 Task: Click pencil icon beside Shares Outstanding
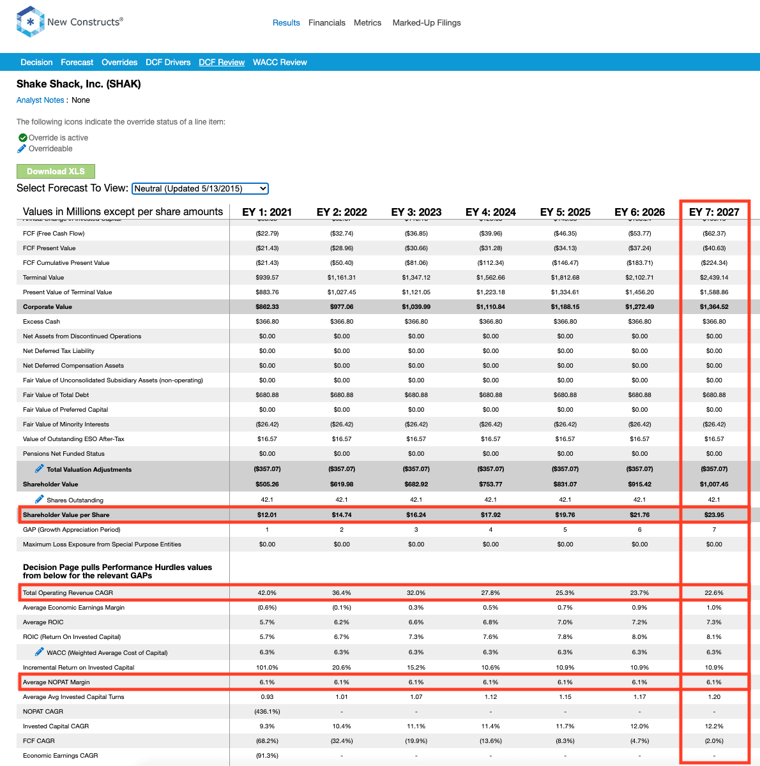tap(39, 499)
